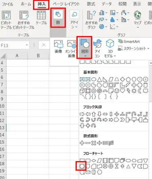Choose the flowchart summing junction shape

(x=105, y=166)
